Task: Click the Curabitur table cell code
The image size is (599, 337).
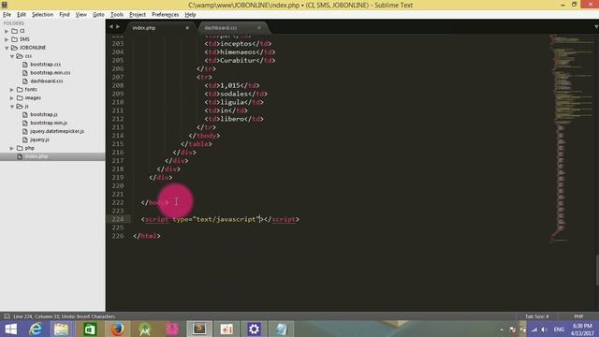Action: [240, 60]
